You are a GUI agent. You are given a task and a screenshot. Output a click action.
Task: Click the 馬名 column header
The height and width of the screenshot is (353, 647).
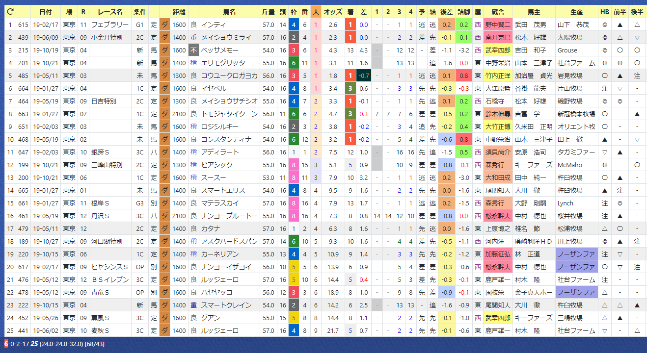(229, 12)
